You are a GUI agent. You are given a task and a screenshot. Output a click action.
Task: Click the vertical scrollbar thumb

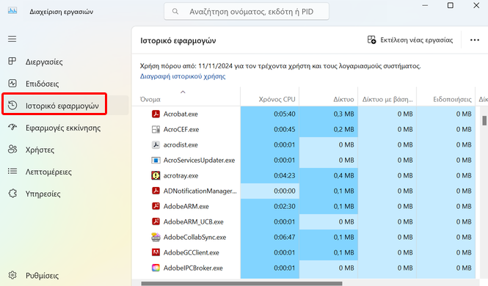coord(484,120)
